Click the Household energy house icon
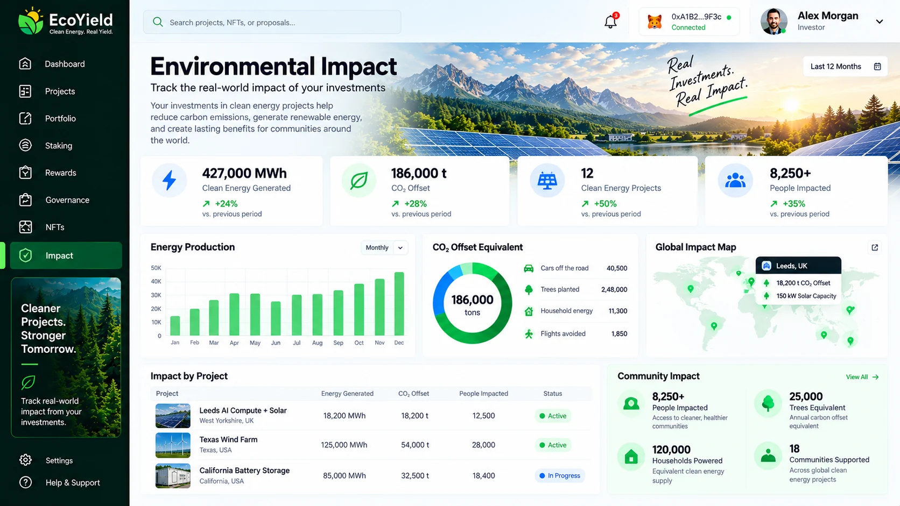The width and height of the screenshot is (900, 506). tap(529, 311)
